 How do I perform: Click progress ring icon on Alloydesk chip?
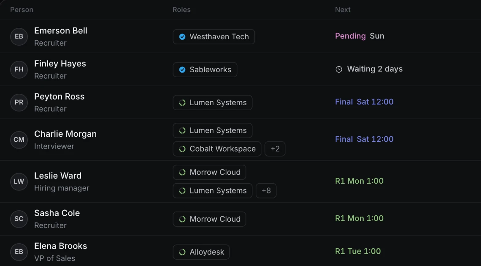(x=182, y=252)
